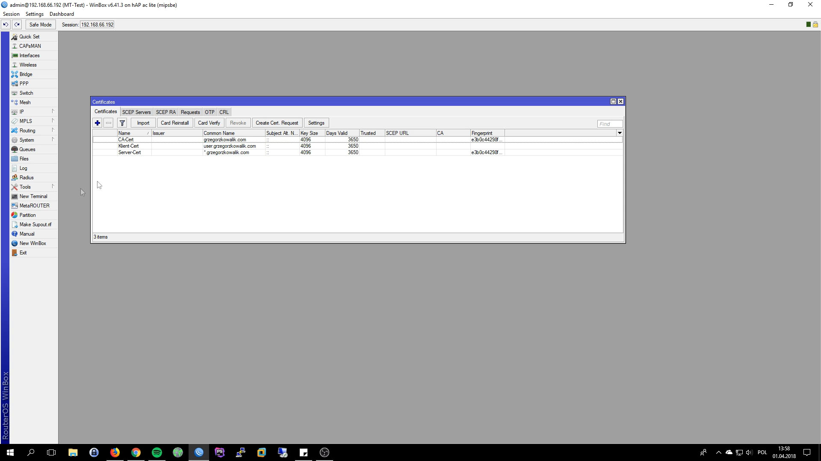Select the Klient-Cert row

[357, 146]
